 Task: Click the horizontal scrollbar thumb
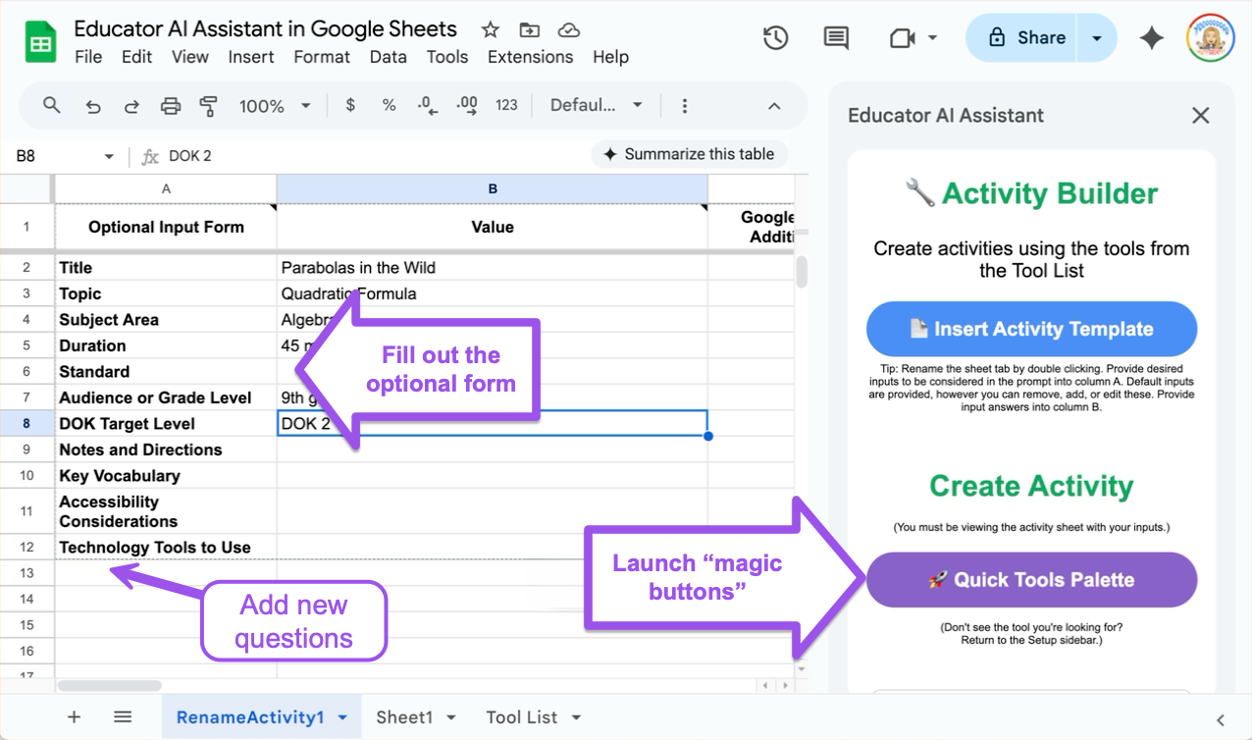coord(109,686)
